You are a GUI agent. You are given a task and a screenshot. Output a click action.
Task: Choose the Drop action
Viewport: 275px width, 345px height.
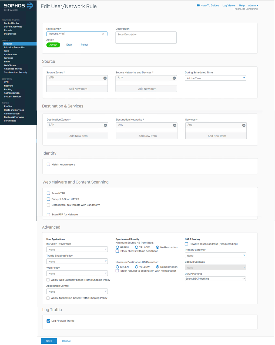[69, 45]
